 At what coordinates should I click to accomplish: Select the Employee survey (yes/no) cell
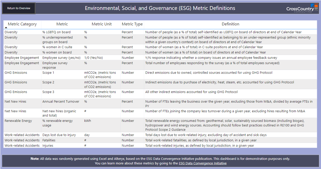(61, 58)
